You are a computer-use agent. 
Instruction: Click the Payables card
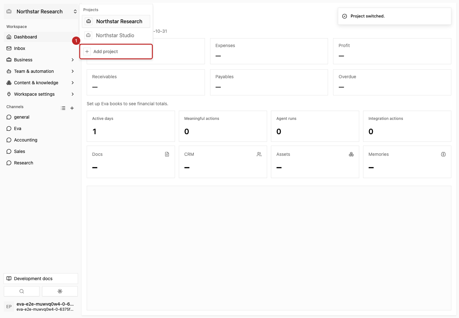tap(269, 82)
